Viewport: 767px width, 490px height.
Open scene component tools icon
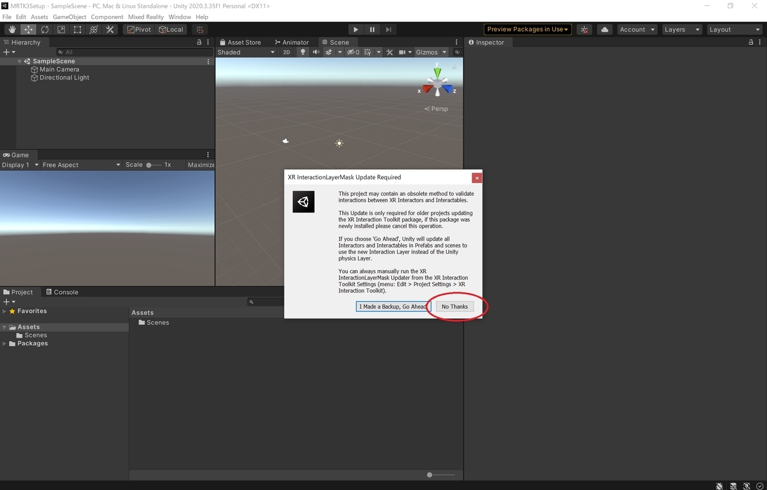tap(389, 52)
